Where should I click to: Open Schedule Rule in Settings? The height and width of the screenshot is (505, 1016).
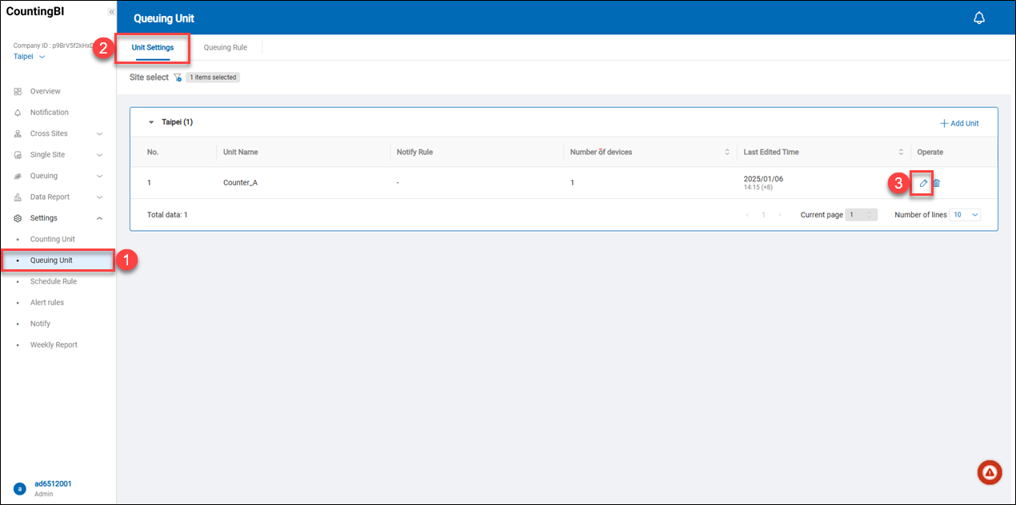click(53, 281)
